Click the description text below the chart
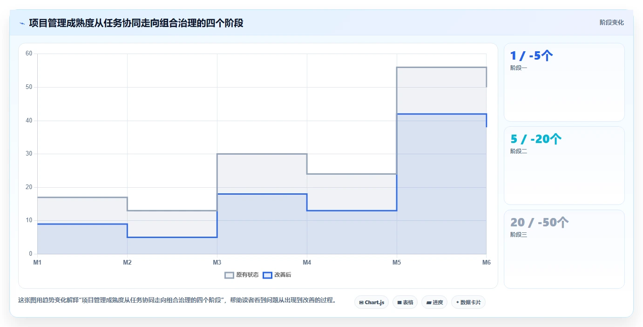Viewport: 643px width, 327px height. click(177, 300)
